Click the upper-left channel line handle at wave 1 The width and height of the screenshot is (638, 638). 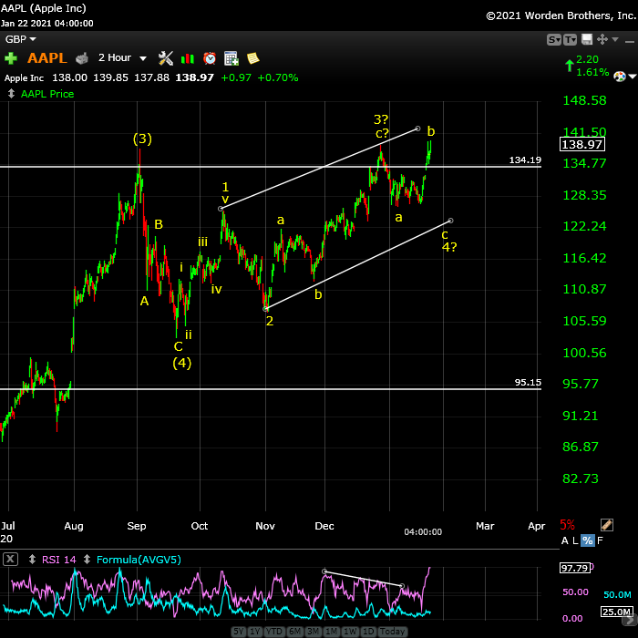(221, 209)
